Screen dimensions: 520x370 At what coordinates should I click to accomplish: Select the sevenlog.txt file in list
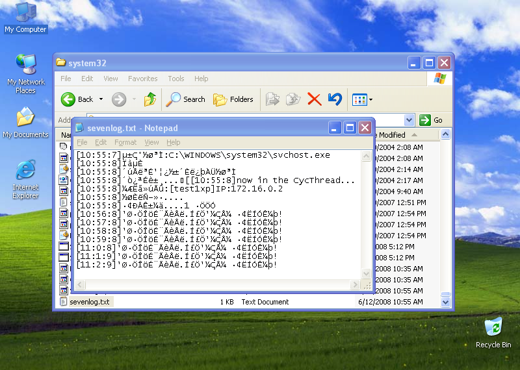click(90, 302)
